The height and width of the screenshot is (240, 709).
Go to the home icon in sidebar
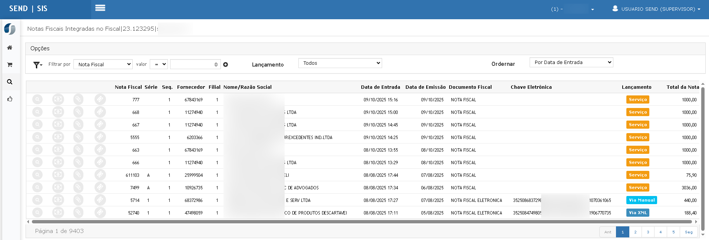10,48
